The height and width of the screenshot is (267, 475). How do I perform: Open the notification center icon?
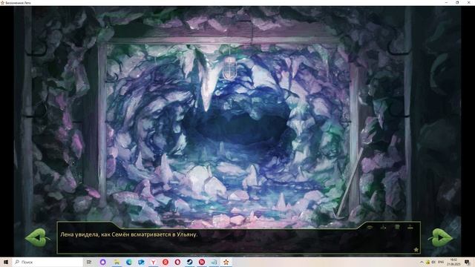[467, 262]
